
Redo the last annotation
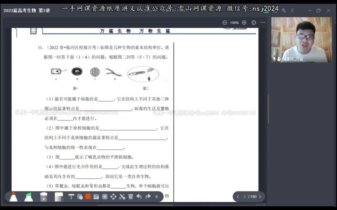[148, 197]
